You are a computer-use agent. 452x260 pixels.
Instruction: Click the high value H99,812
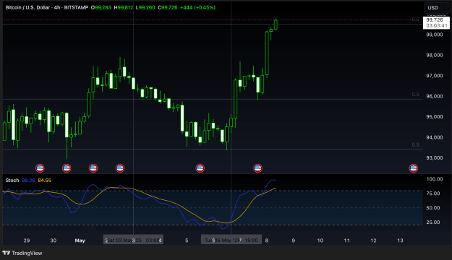pyautogui.click(x=124, y=7)
